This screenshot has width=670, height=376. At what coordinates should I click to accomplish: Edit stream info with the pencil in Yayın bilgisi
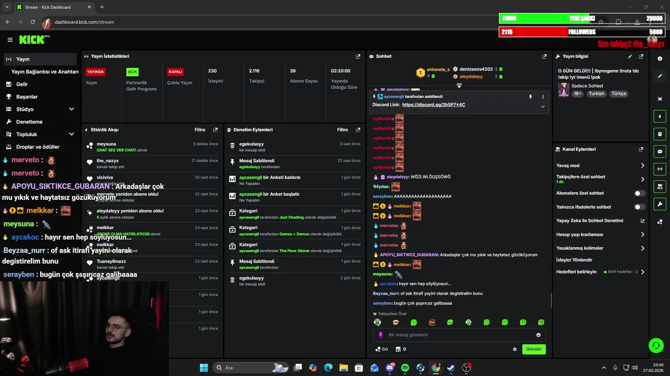coord(630,56)
